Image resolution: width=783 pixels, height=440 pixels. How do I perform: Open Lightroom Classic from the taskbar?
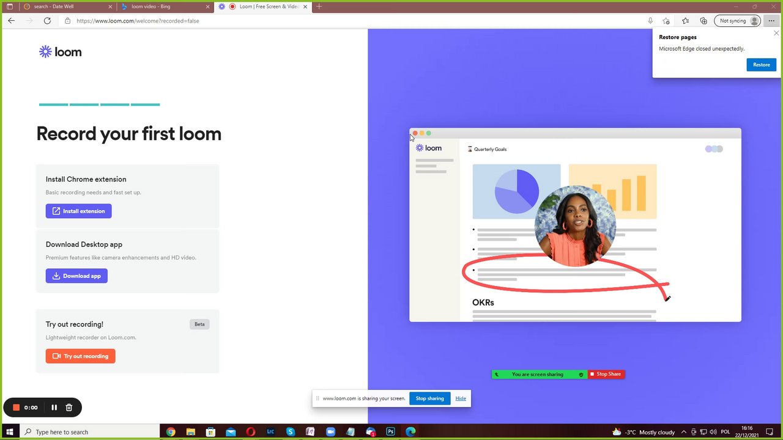(x=270, y=432)
